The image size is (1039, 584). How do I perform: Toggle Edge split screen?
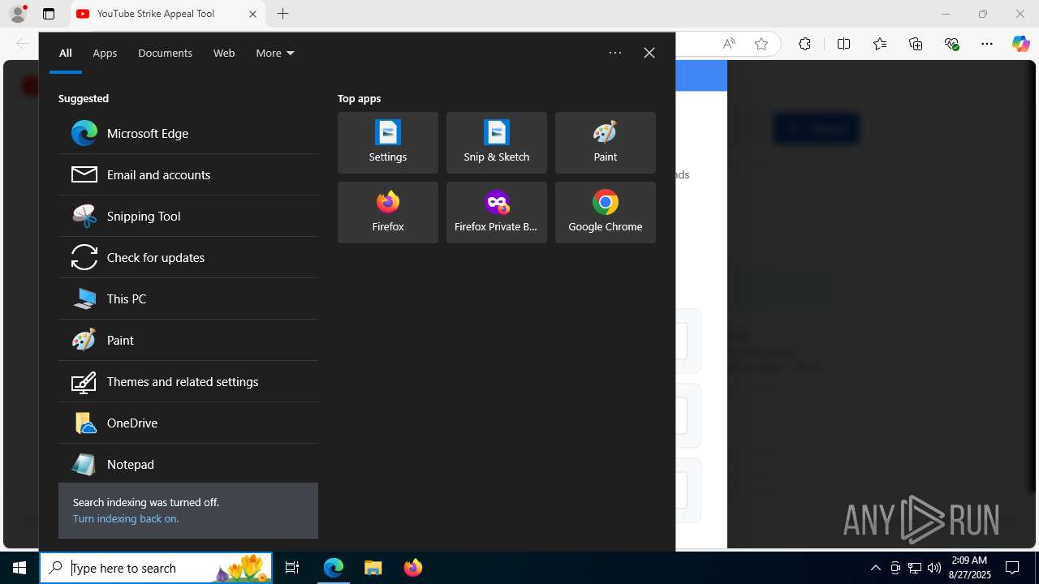point(843,44)
